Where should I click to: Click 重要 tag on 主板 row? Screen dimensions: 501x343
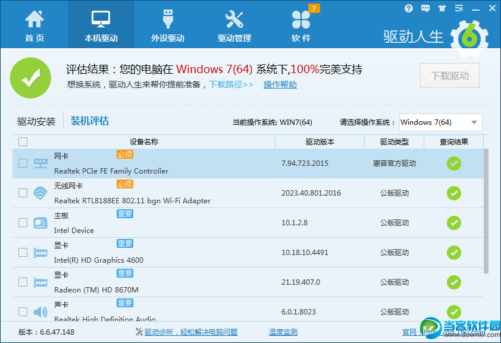click(124, 214)
